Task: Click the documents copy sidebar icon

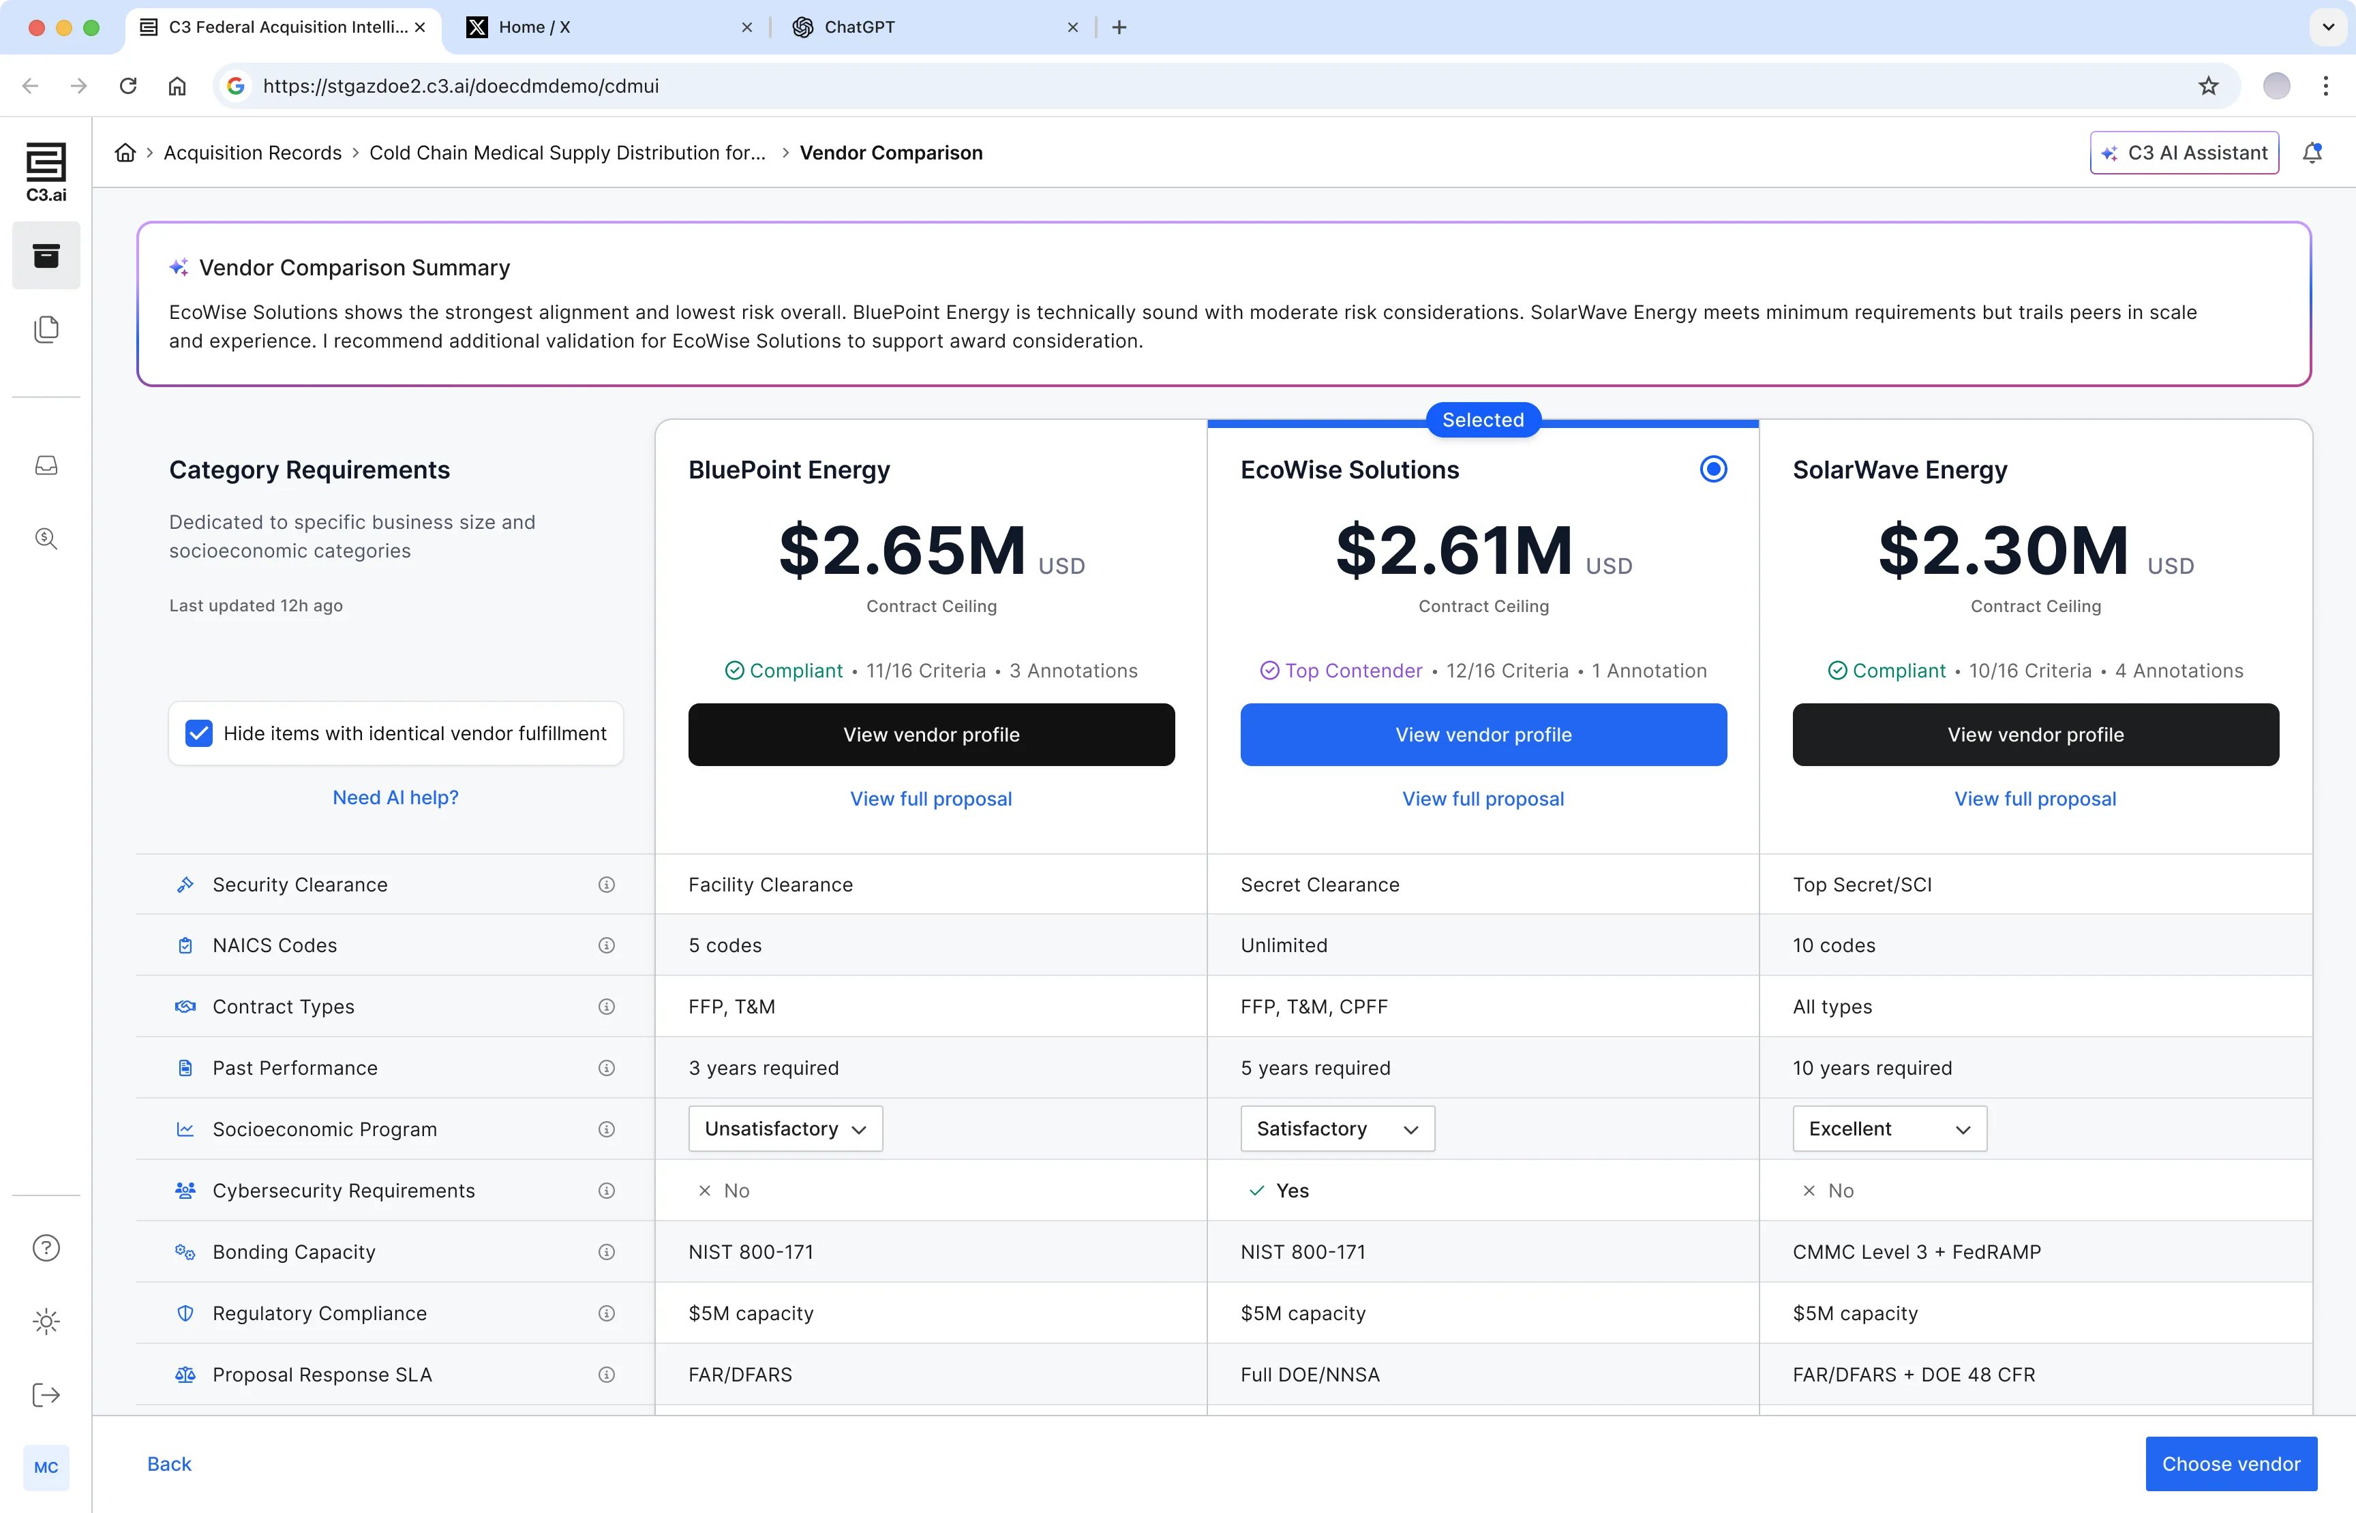Action: pos(46,329)
